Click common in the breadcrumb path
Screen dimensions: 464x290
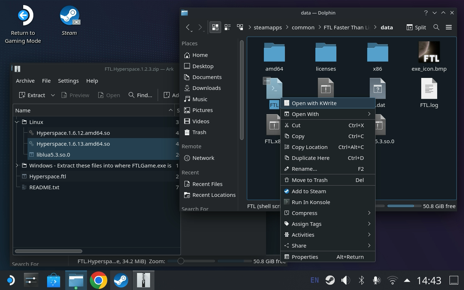coord(303,27)
